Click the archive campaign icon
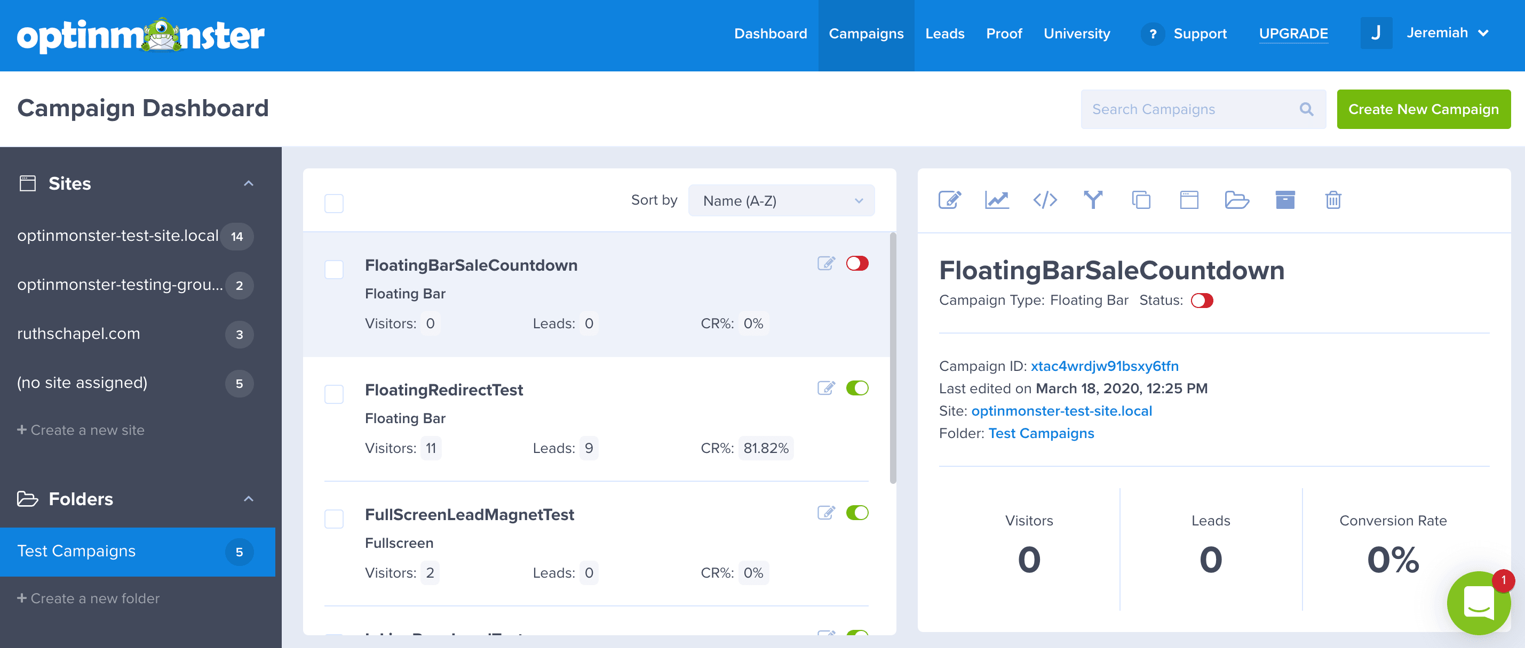The width and height of the screenshot is (1525, 648). 1285,200
